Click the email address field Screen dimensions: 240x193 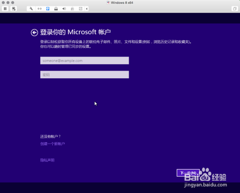click(84, 60)
